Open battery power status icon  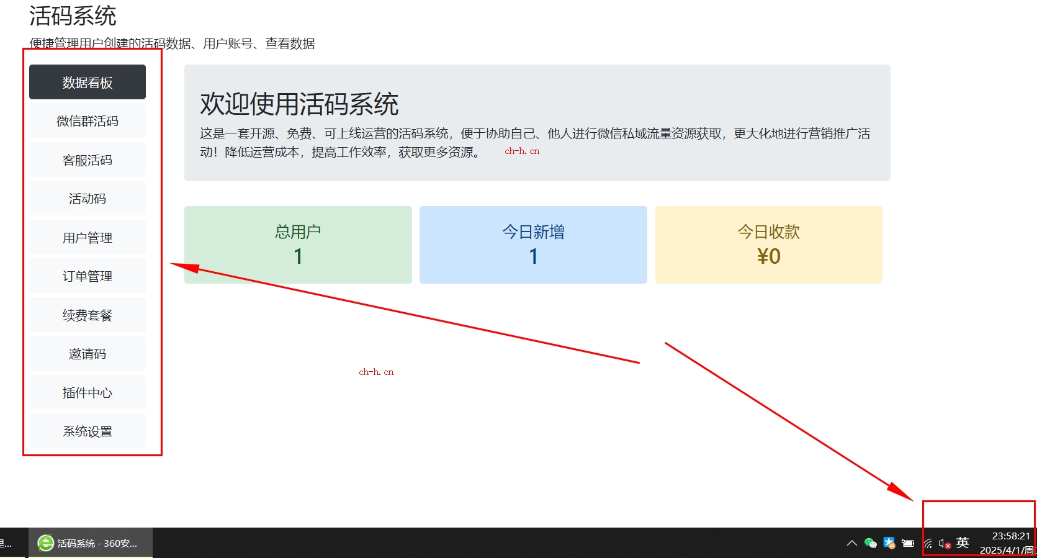(x=908, y=543)
